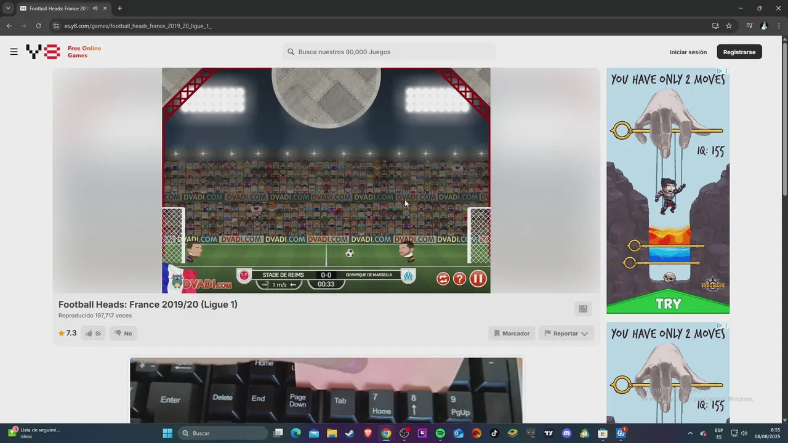
Task: Open TikTok from the taskbar
Action: [494, 433]
